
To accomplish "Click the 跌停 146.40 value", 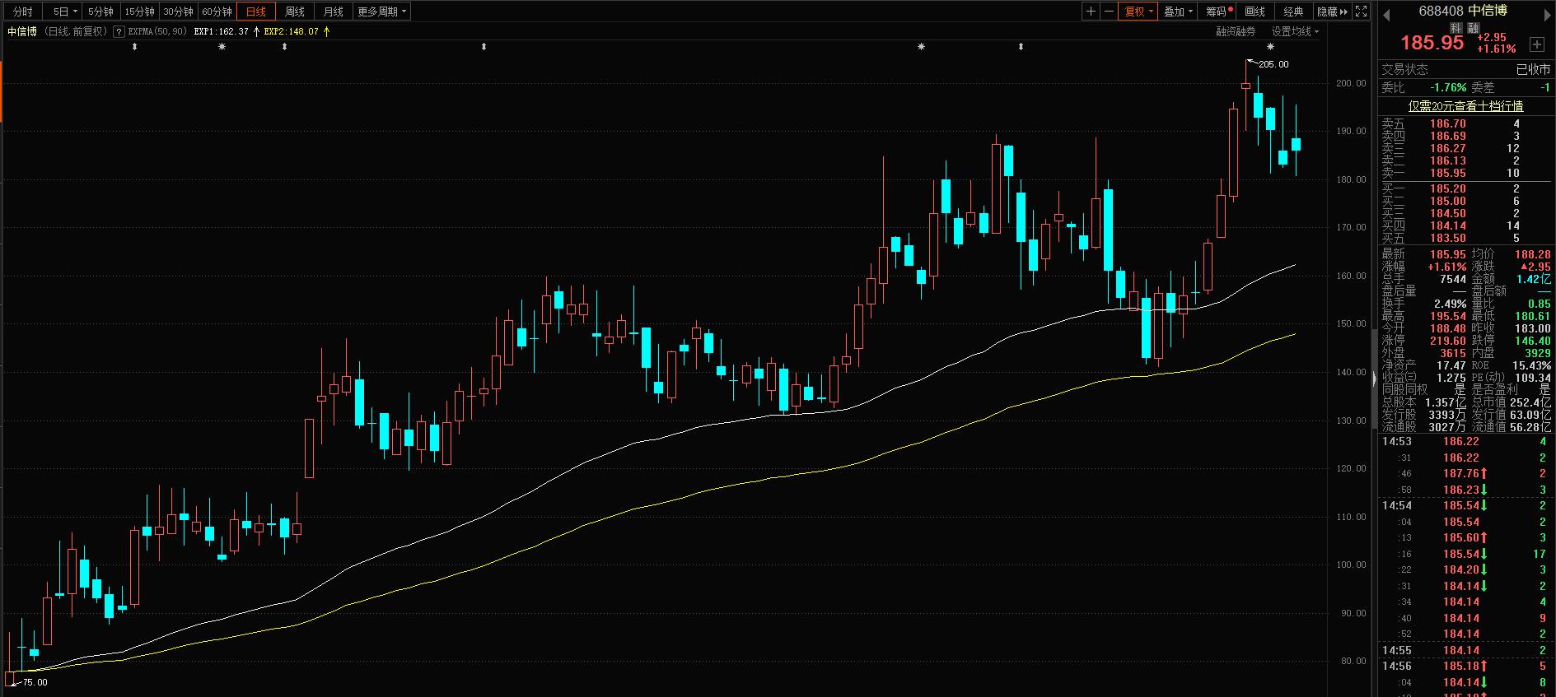I will (x=1533, y=341).
